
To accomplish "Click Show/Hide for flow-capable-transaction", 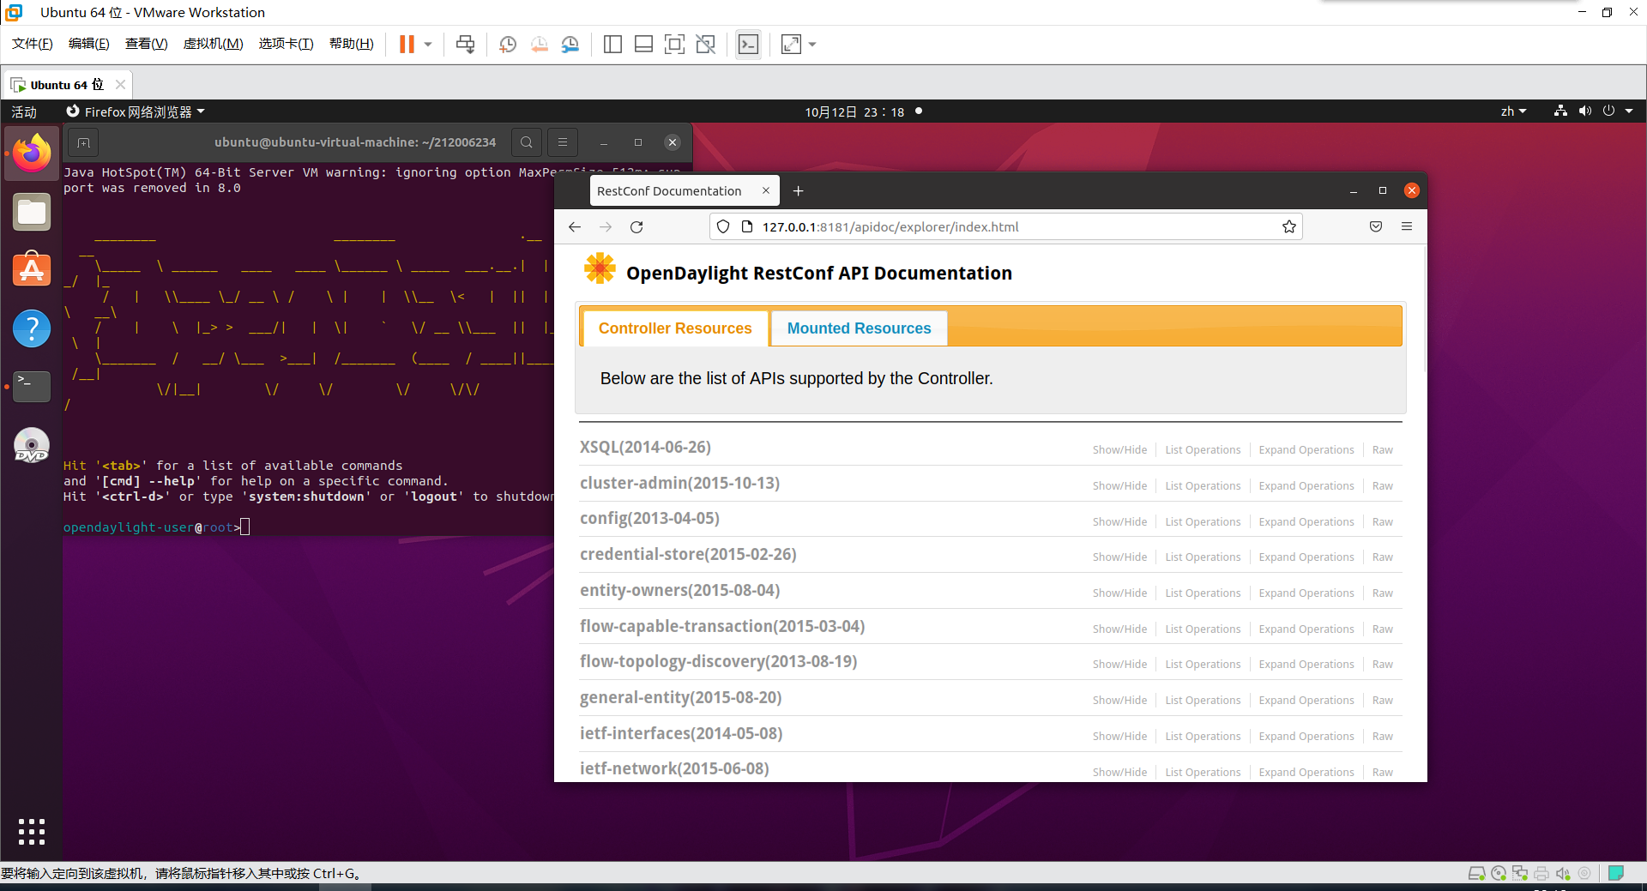I will point(1119,629).
